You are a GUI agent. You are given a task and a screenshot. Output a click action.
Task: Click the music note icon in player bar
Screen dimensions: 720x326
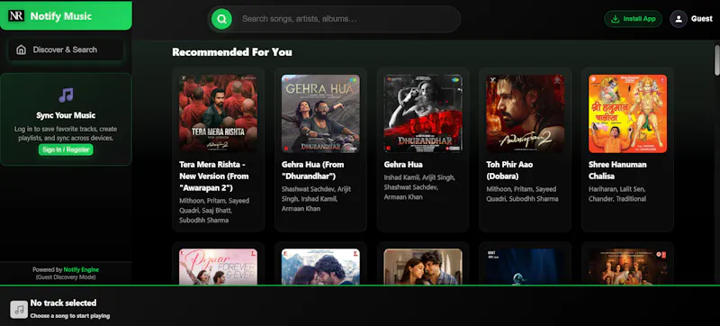[x=19, y=310]
